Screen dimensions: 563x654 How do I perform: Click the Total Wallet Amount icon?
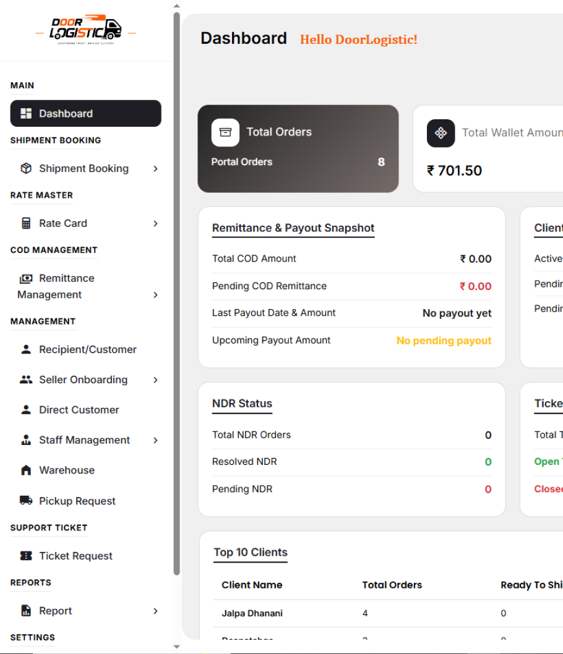pyautogui.click(x=441, y=133)
